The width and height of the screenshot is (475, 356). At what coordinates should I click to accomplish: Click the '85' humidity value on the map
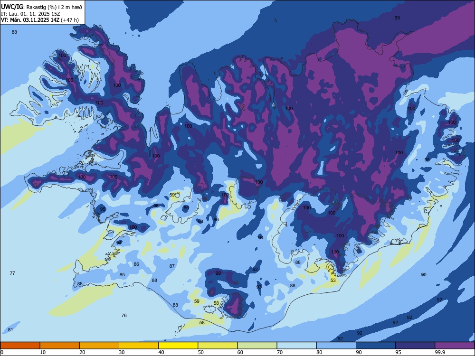122,275
